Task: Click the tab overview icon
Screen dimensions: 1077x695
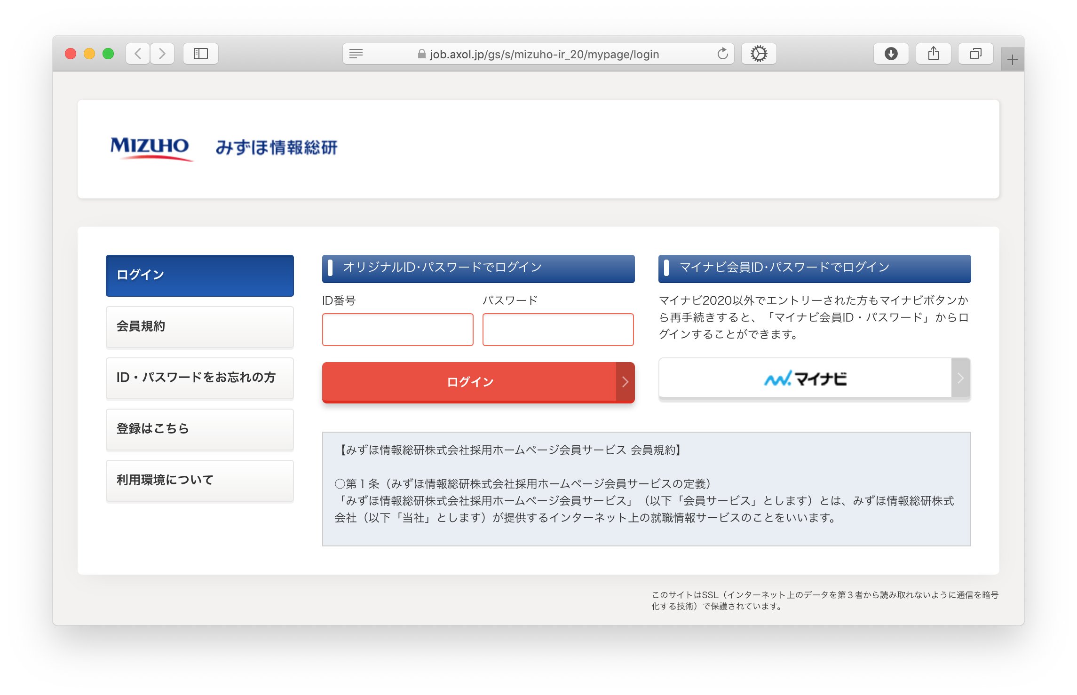Action: (975, 54)
